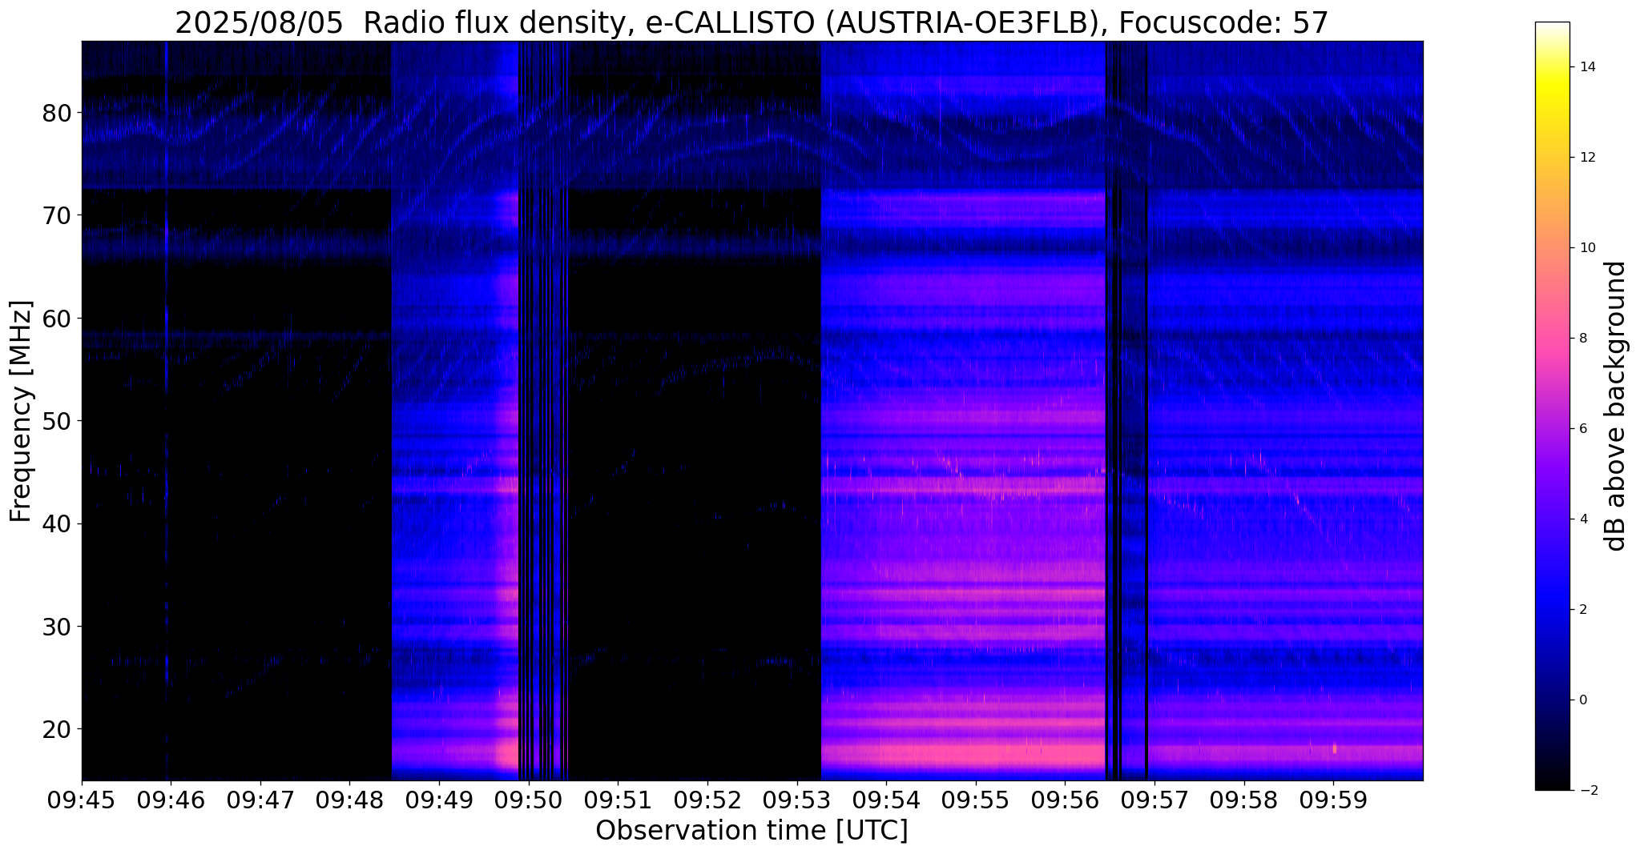The width and height of the screenshot is (1640, 854).
Task: Click the 50 MHz frequency tick label
Action: point(58,421)
